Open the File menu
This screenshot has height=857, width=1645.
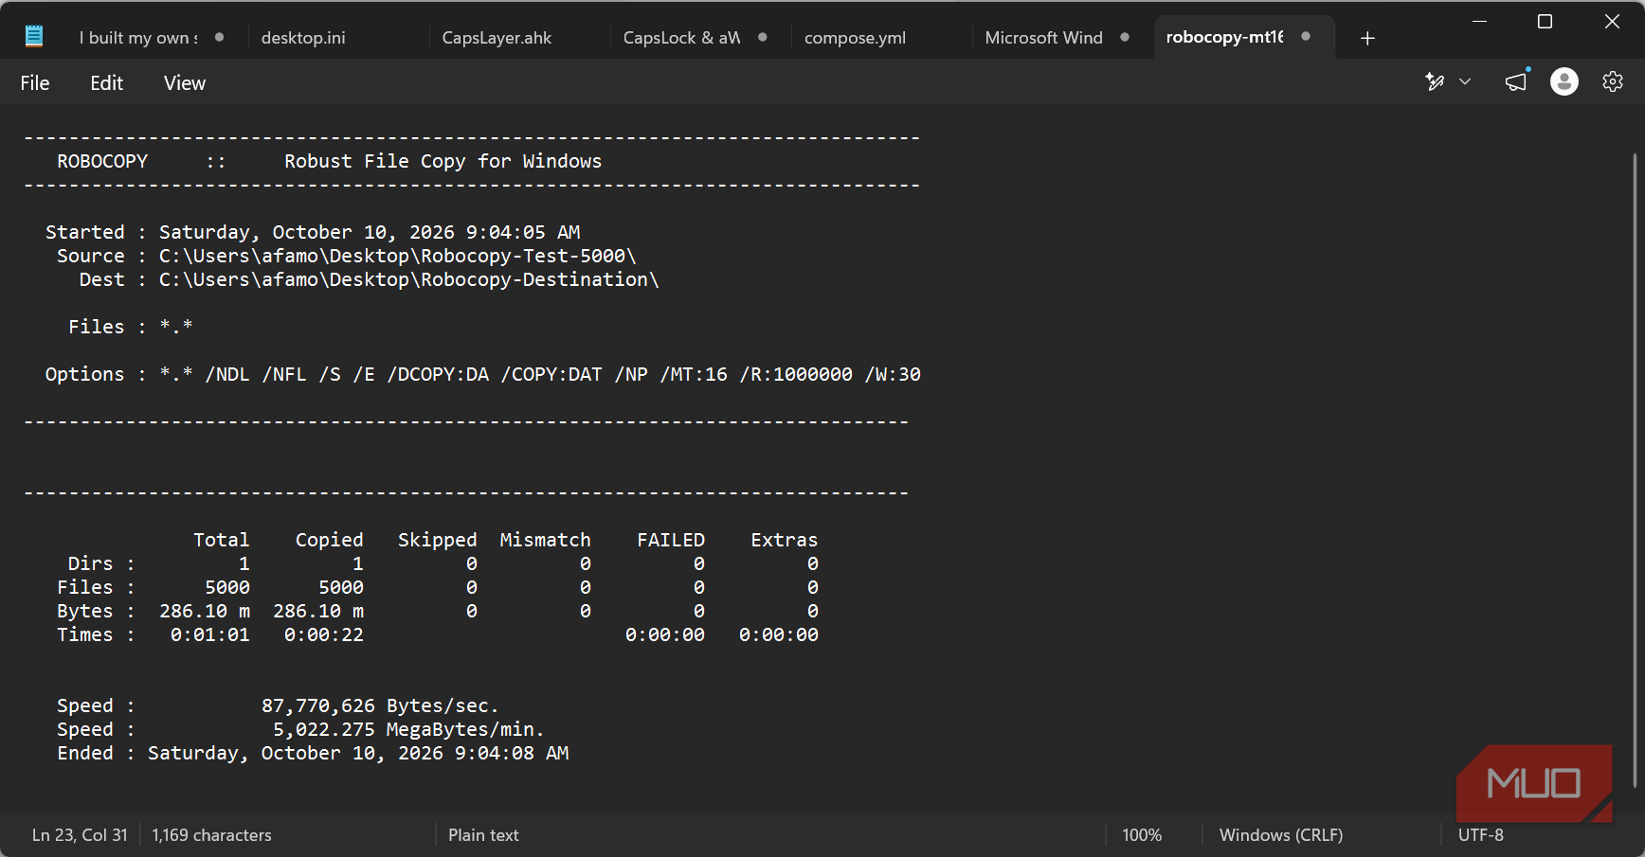35,83
